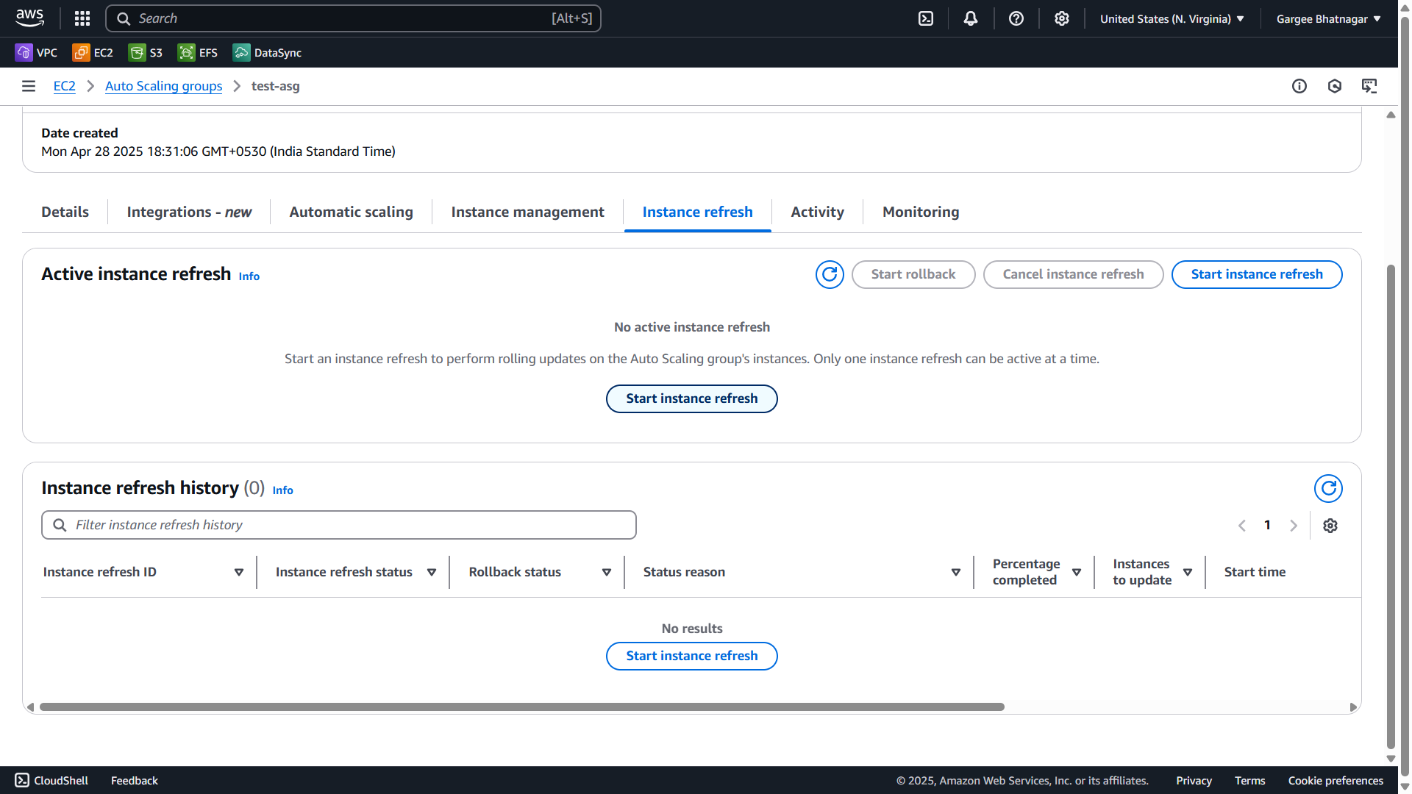Click Start instance refresh under No results
Viewport: 1412px width, 794px height.
pos(691,656)
